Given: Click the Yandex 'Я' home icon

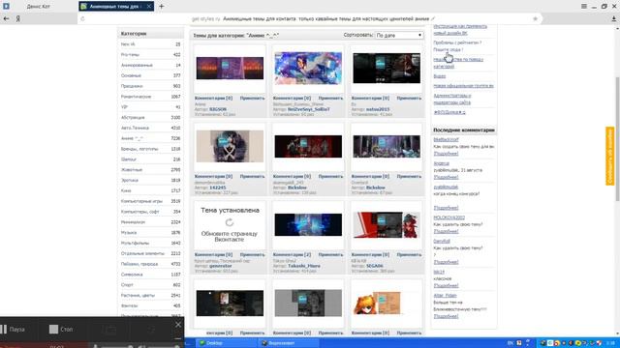Looking at the screenshot, I should coord(17,18).
